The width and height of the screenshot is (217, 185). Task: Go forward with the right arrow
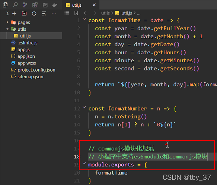pos(94,13)
